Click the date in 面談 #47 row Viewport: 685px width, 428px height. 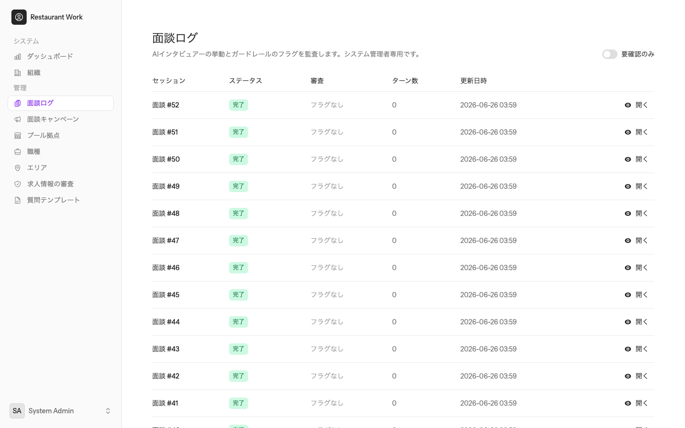(489, 241)
